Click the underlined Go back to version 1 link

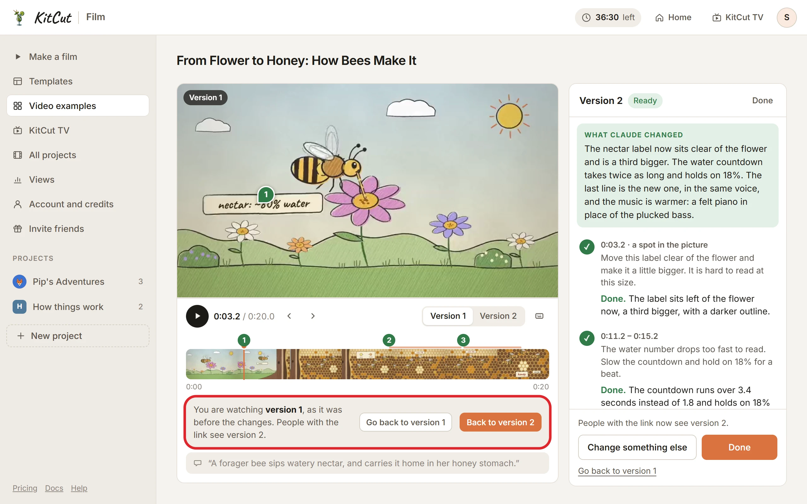tap(617, 471)
